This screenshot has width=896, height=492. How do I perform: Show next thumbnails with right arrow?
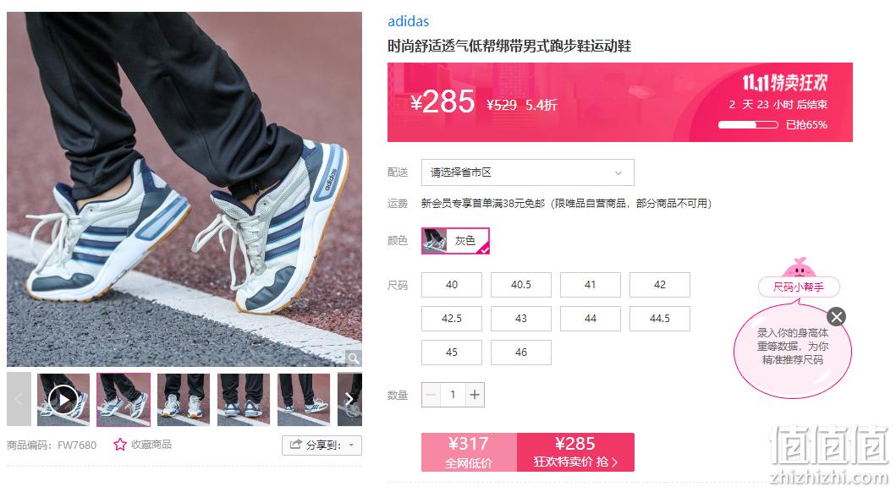(349, 400)
